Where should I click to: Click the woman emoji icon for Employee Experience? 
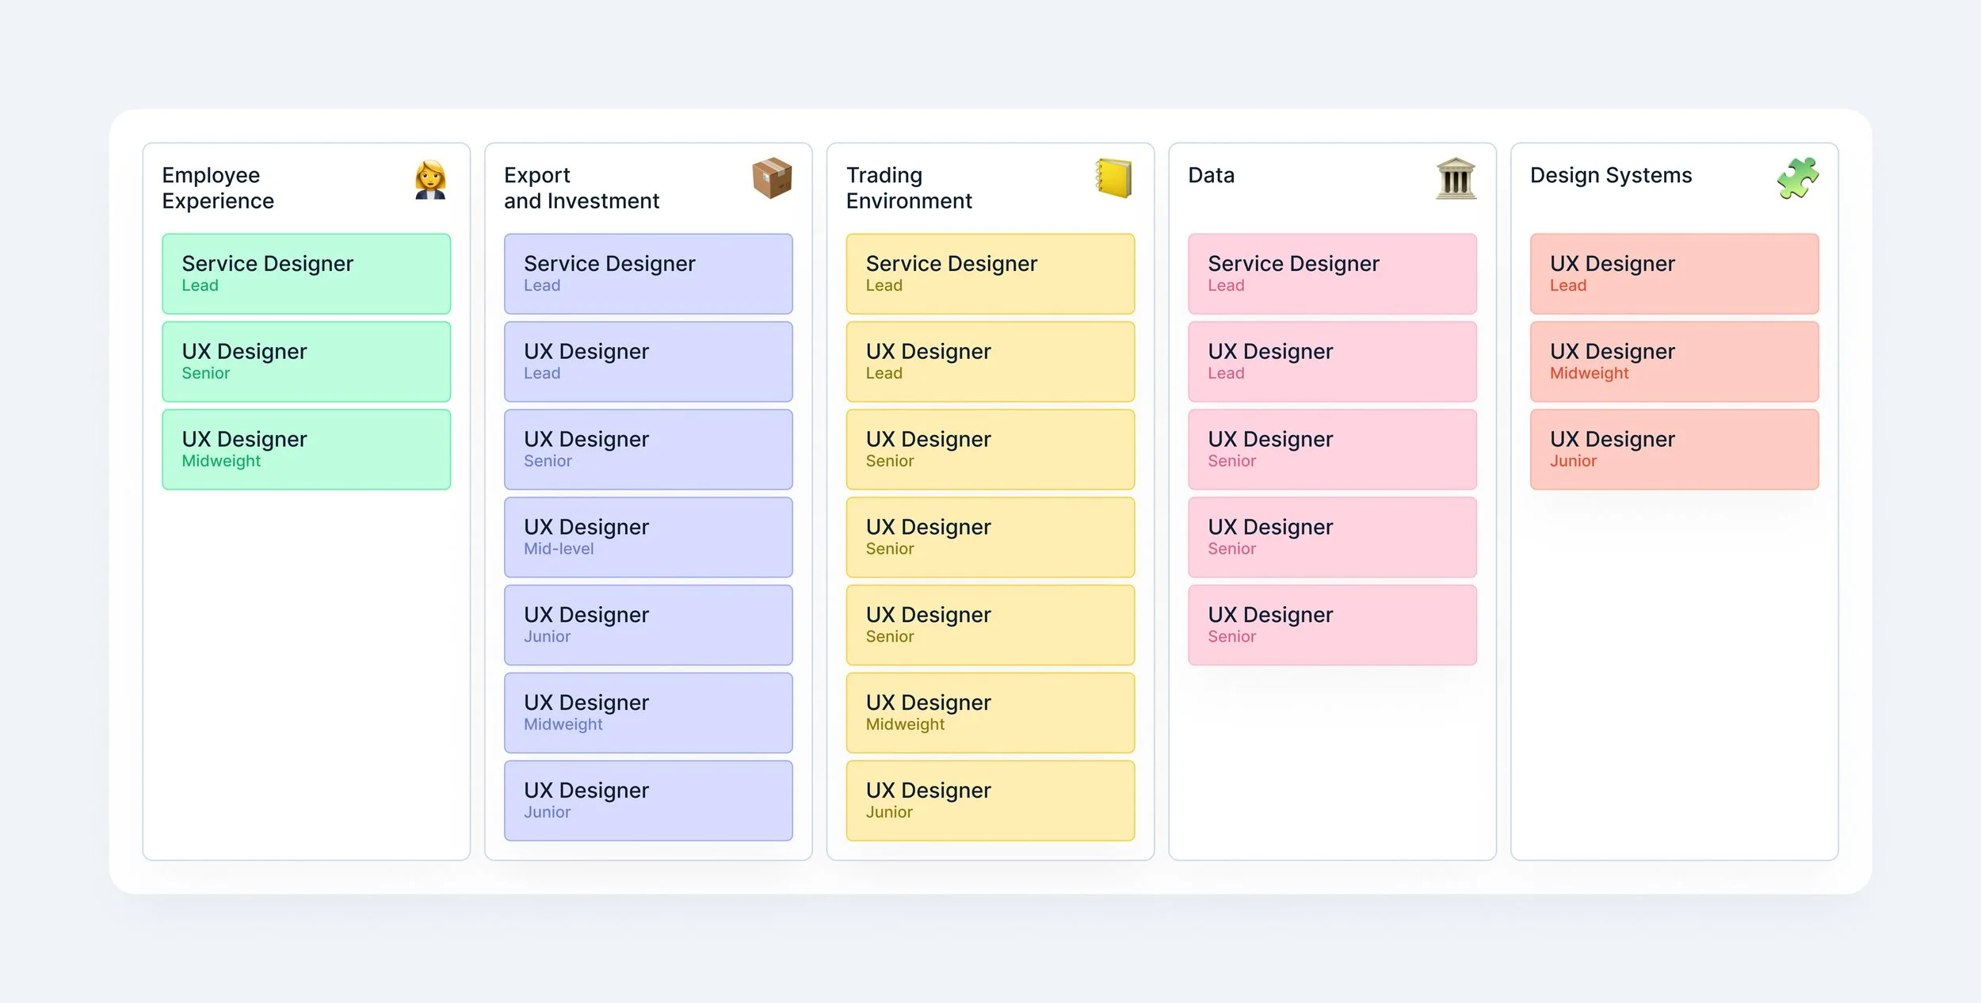tap(430, 180)
